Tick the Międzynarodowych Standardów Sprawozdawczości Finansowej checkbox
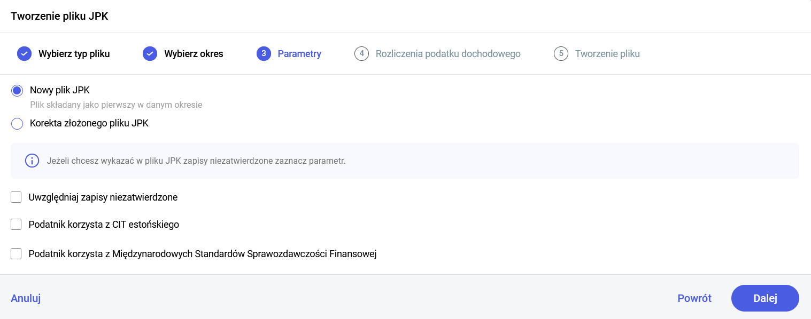The height and width of the screenshot is (319, 811). (16, 254)
